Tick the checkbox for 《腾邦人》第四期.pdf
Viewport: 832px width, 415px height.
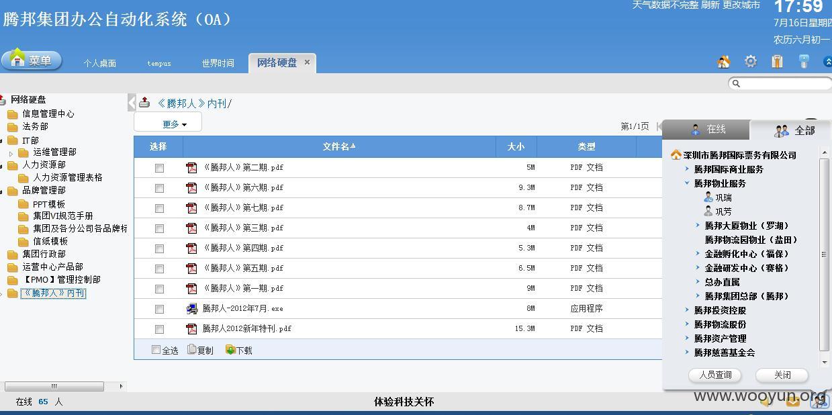159,248
